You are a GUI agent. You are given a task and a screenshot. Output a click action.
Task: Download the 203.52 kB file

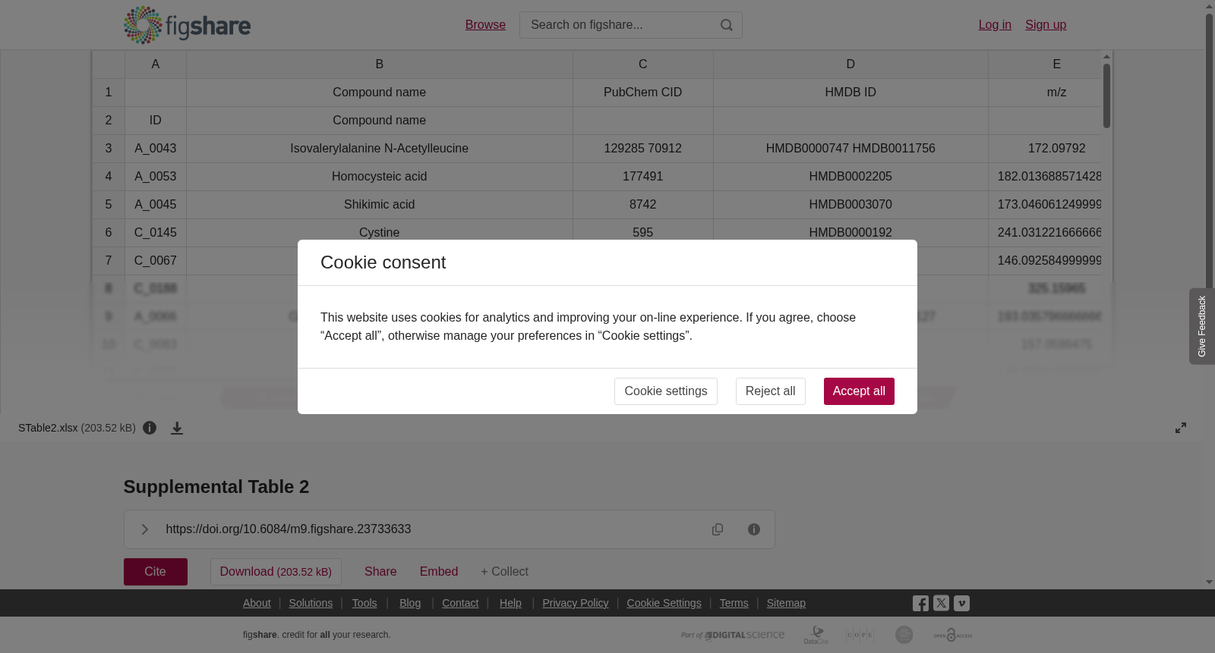coord(276,572)
